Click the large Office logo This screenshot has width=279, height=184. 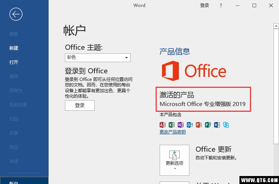pyautogui.click(x=194, y=71)
